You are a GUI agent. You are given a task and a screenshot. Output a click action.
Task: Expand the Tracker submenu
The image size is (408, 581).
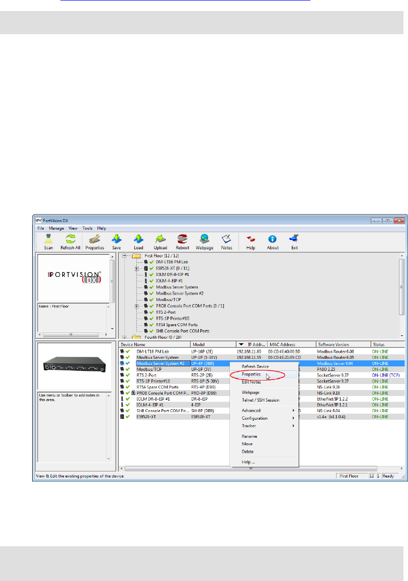(x=264, y=426)
